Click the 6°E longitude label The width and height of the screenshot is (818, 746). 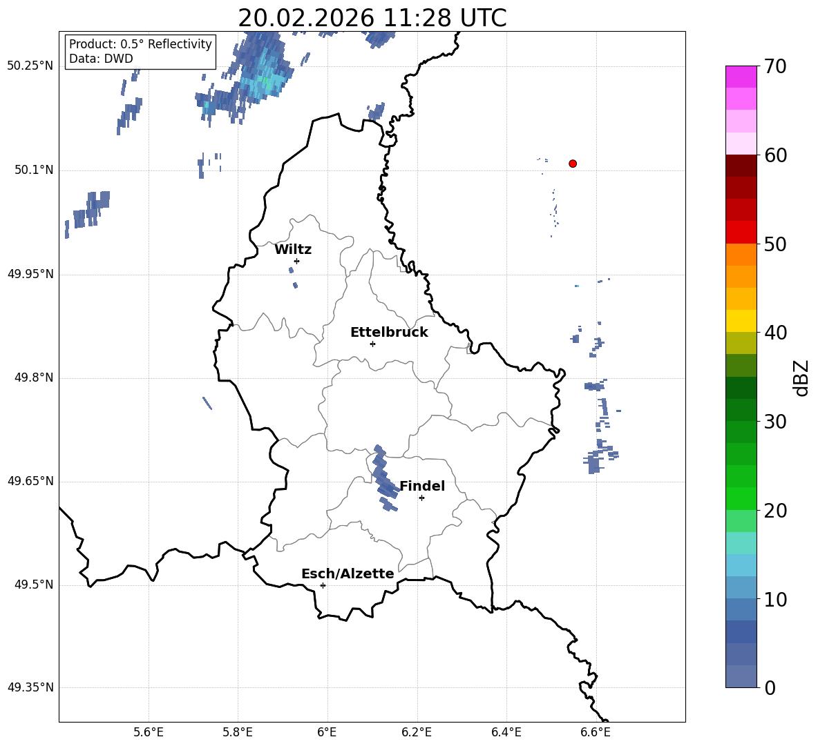(327, 732)
